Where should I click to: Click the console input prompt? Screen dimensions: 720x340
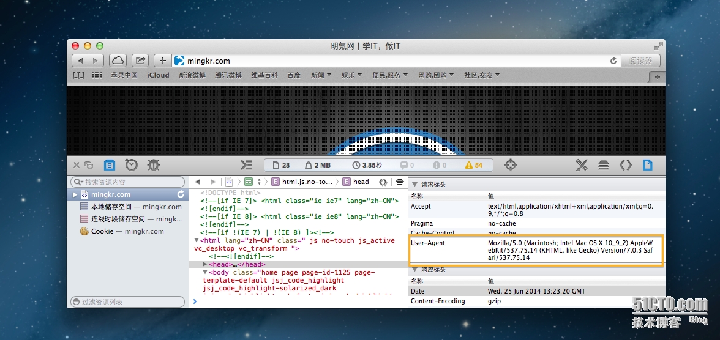coord(298,301)
